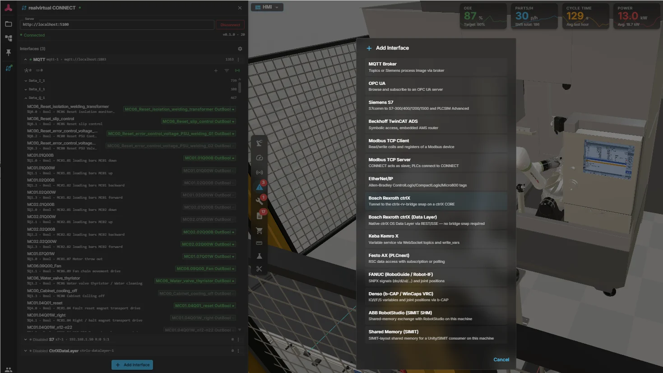
Task: Click the green broadcast icon in the MQTT row
Action: click(x=237, y=70)
